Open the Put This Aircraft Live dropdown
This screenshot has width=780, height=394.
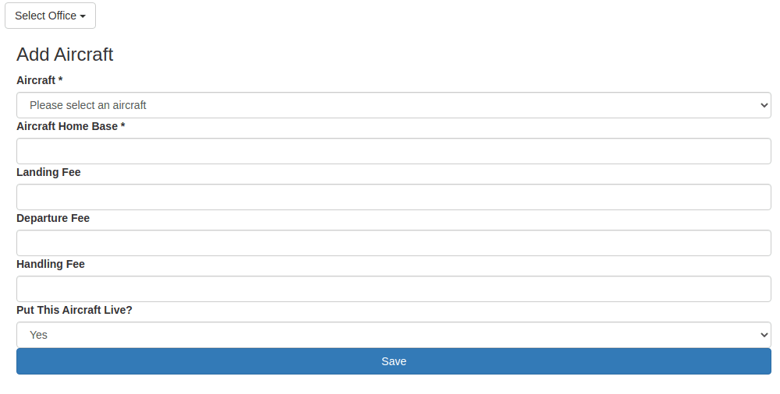(393, 335)
